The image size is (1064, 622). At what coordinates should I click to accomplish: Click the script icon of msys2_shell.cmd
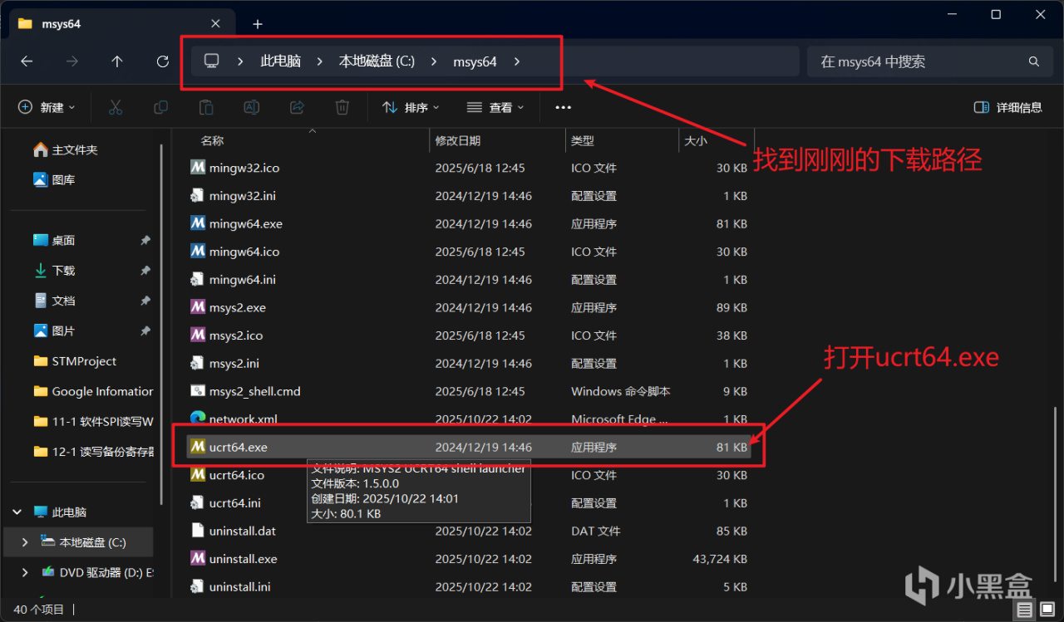pyautogui.click(x=198, y=391)
